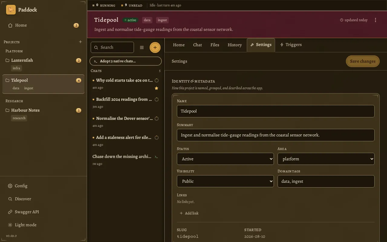Open the chat list filter menu icon
The image size is (387, 242).
(x=142, y=47)
